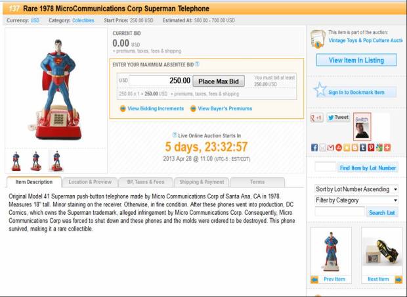Click the Google +1 button
Screen dimensions: 407x297
point(316,118)
